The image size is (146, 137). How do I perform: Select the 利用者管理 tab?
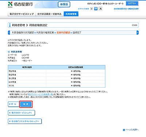click(71, 14)
